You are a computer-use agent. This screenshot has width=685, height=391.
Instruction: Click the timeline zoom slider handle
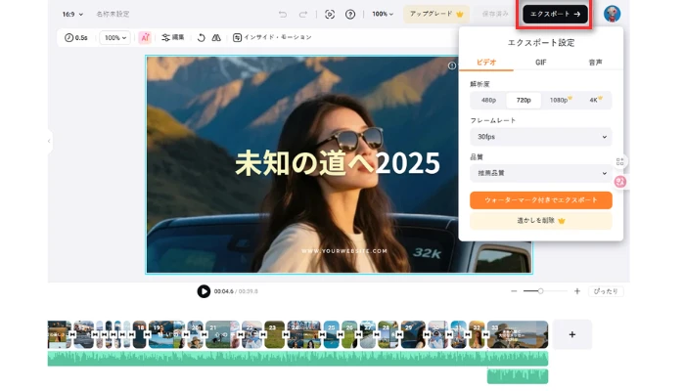540,291
